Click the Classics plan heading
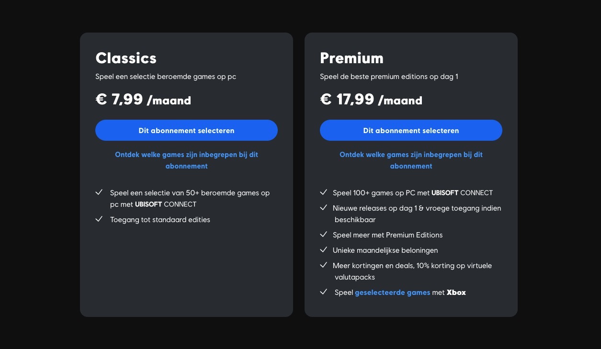The height and width of the screenshot is (349, 601). coord(126,58)
